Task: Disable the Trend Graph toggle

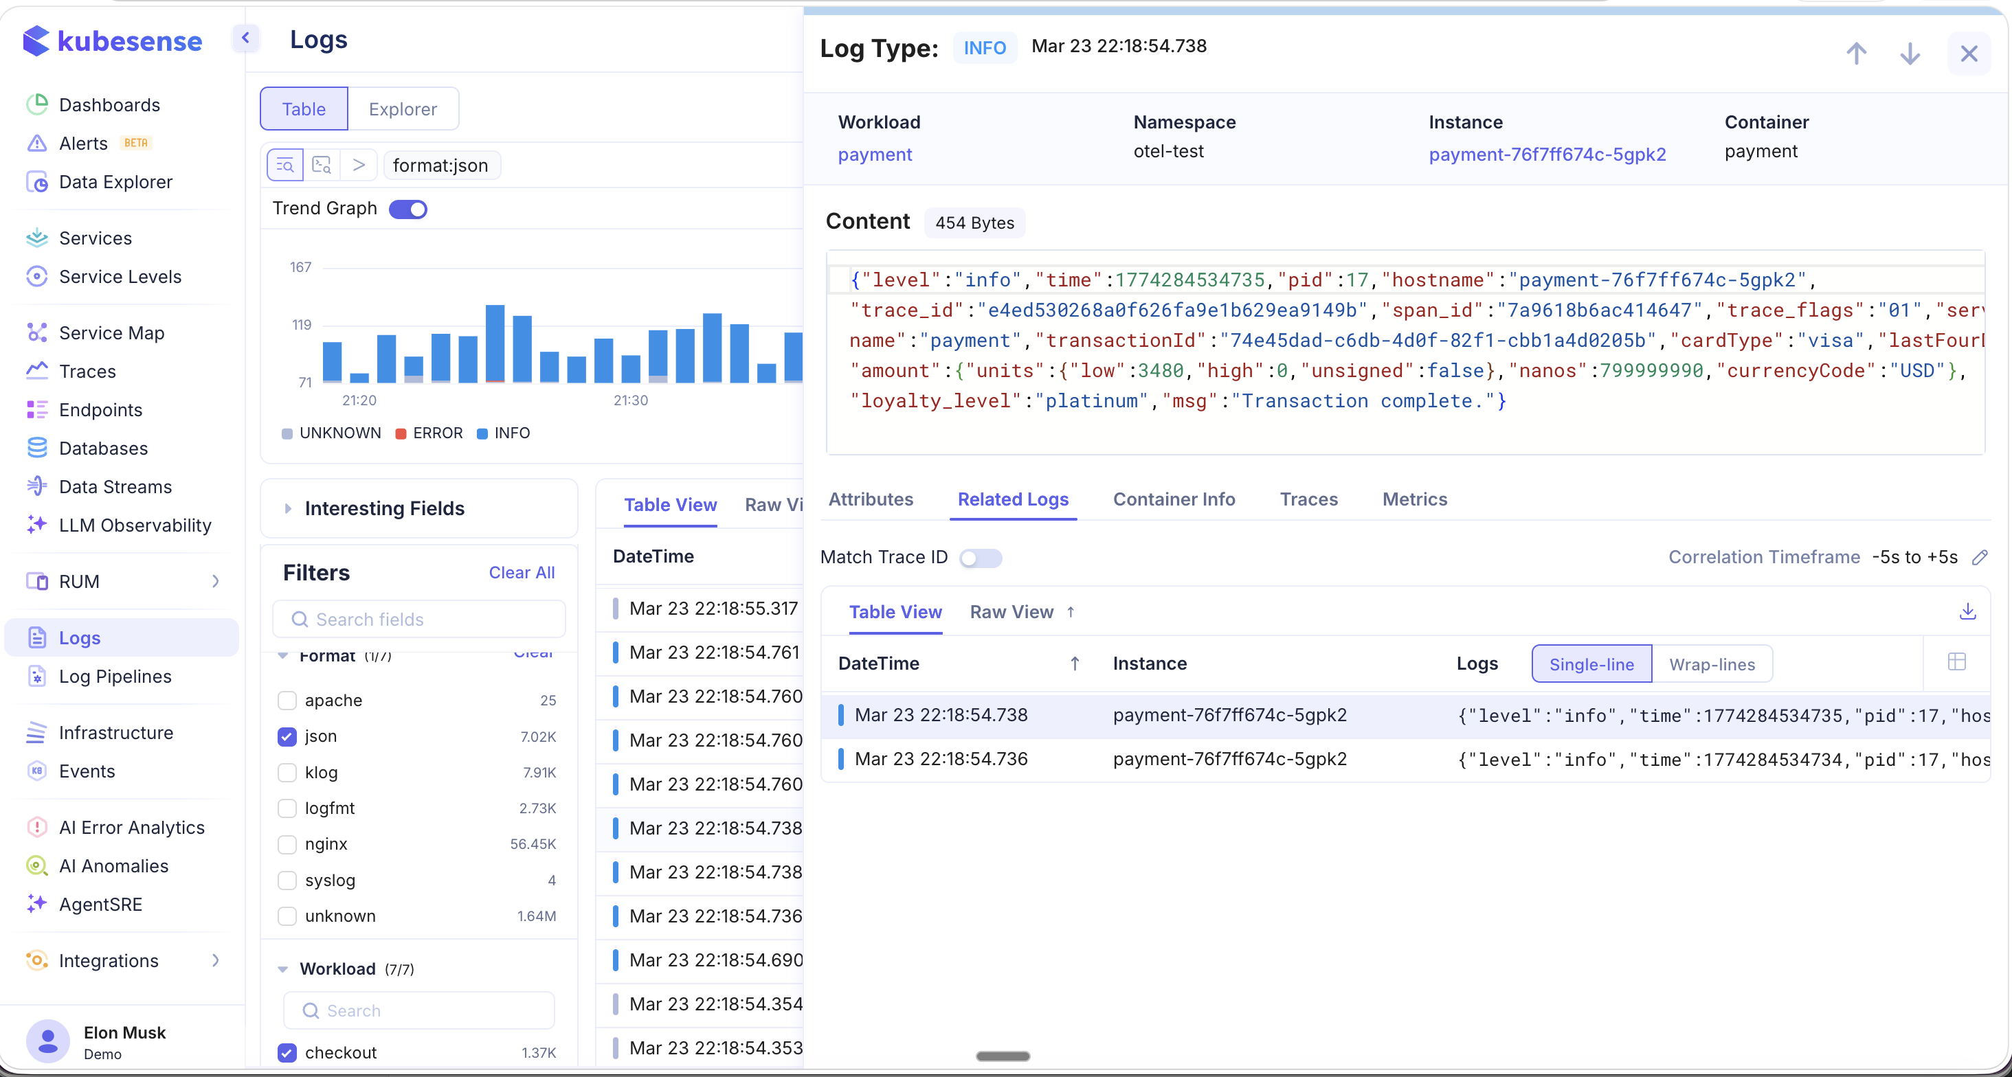Action: pyautogui.click(x=408, y=209)
